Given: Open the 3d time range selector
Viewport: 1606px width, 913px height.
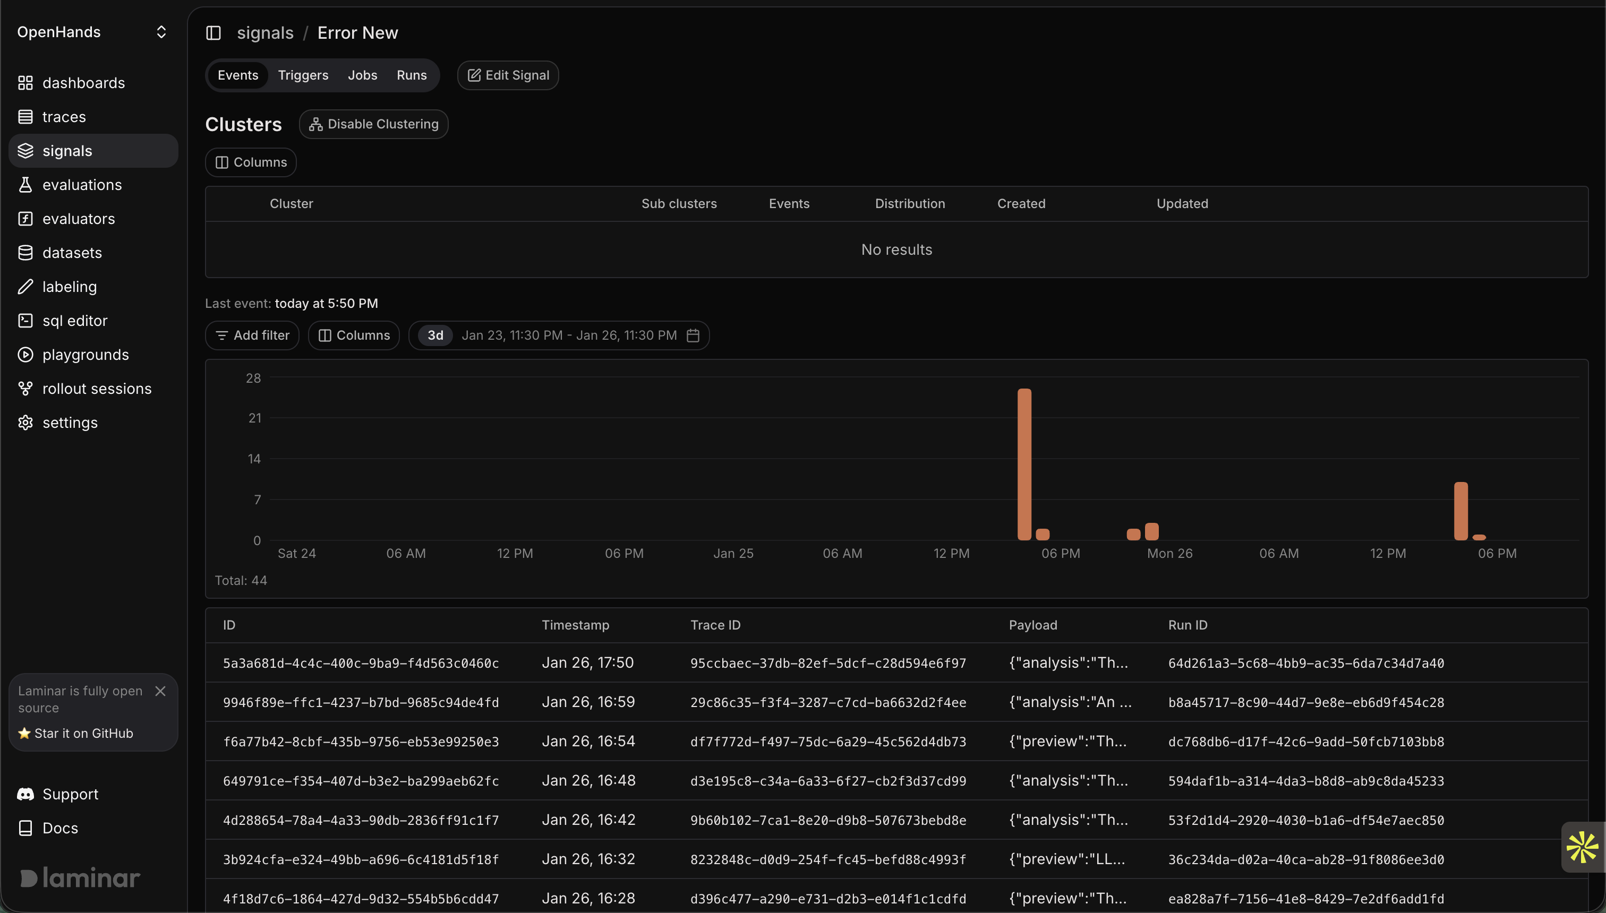Looking at the screenshot, I should 435,335.
